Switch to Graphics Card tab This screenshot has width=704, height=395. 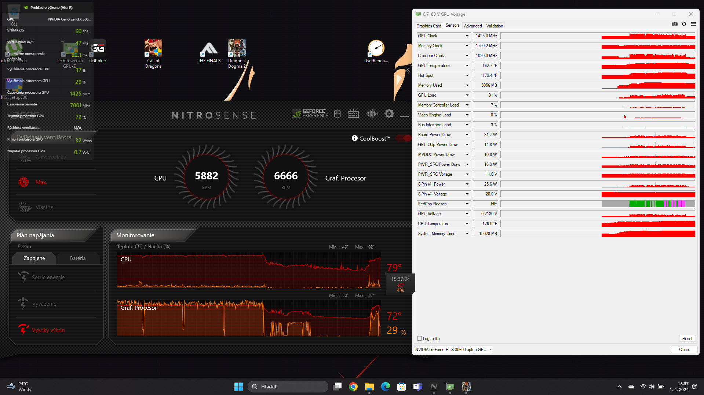(x=428, y=26)
